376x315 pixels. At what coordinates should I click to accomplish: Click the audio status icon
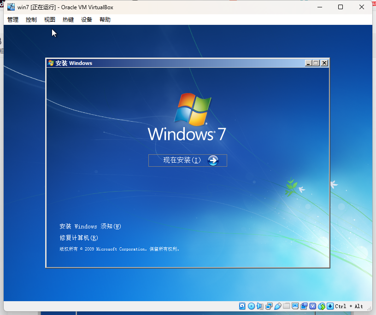[x=260, y=306]
